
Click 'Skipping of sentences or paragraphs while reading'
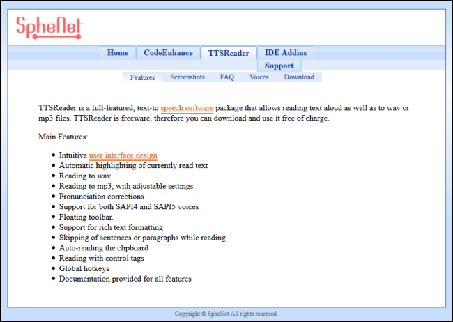pos(142,238)
